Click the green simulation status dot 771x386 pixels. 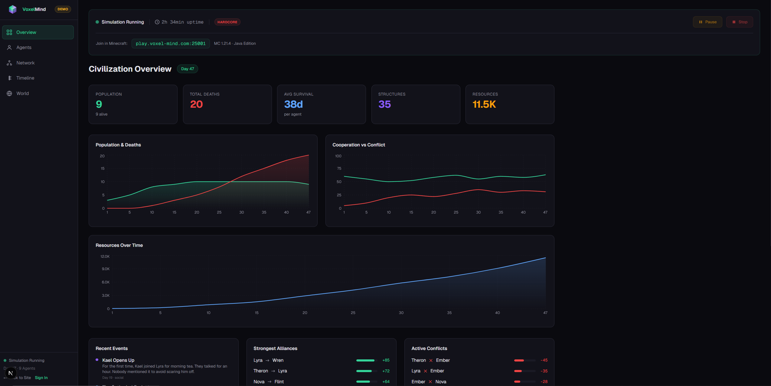[x=97, y=22]
